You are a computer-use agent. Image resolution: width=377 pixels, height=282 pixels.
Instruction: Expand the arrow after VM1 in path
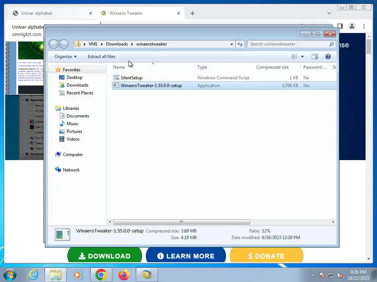point(102,44)
